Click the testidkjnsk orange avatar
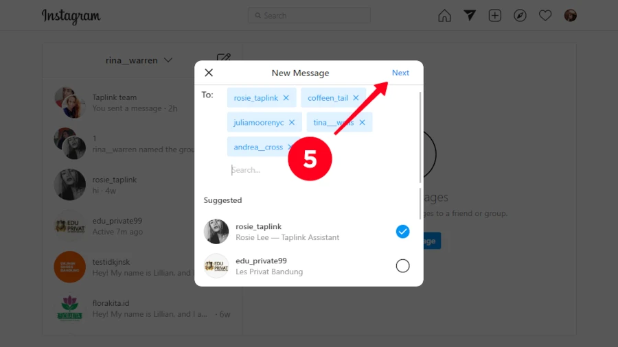 pos(70,267)
